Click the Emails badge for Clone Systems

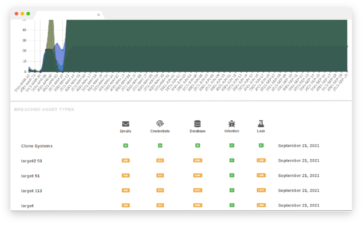click(126, 145)
